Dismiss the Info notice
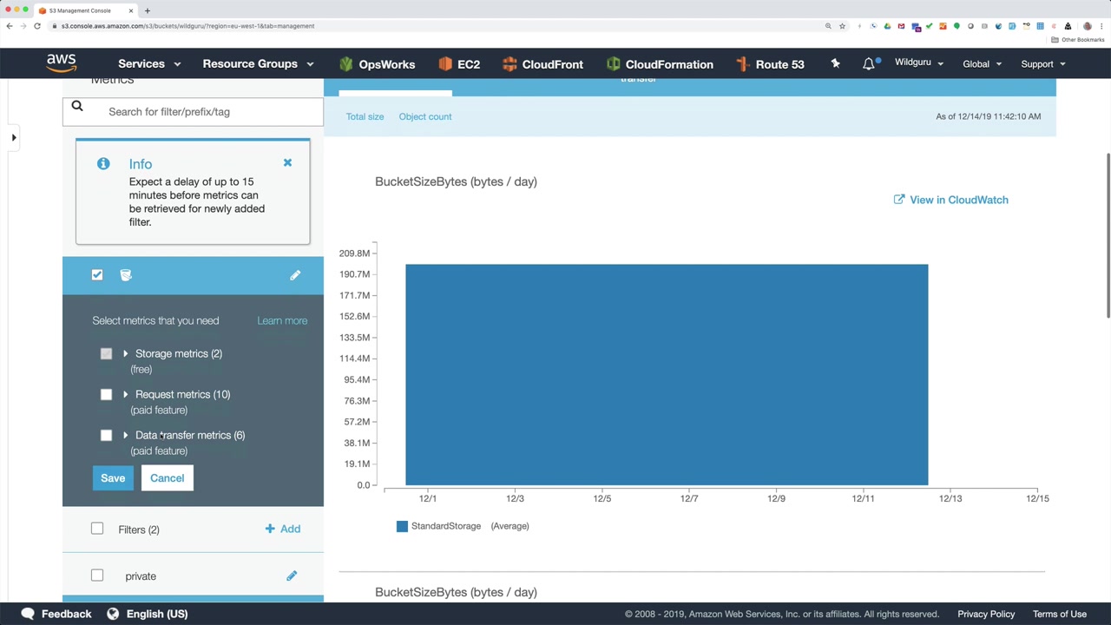1111x625 pixels. pos(287,162)
